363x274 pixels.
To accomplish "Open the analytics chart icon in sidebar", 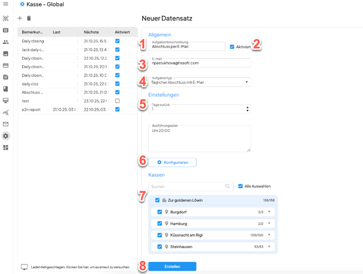I will (6, 112).
